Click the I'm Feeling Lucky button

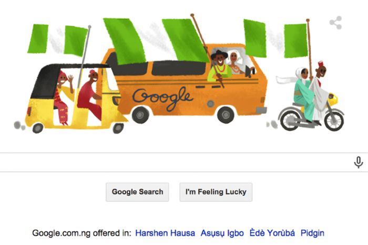click(216, 192)
